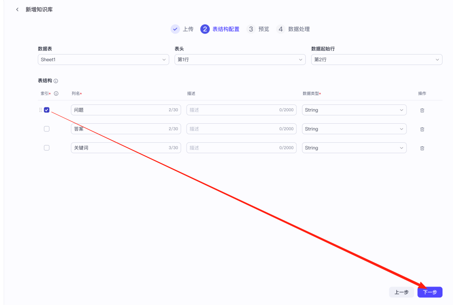Open the 表头 第1行 dropdown
The image size is (453, 305).
[x=240, y=60]
